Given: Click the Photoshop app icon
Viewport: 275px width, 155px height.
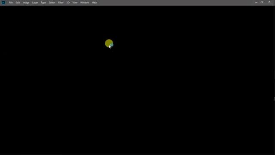Looking at the screenshot, I should pos(3,3).
